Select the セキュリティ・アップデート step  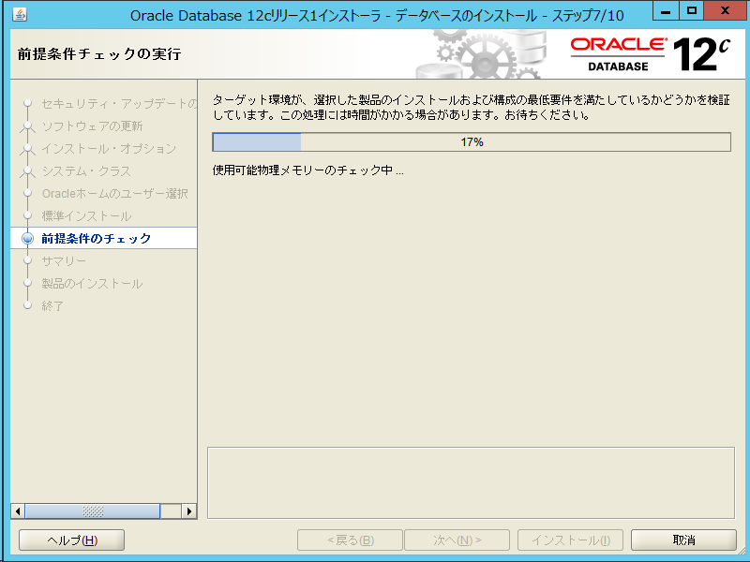point(119,103)
